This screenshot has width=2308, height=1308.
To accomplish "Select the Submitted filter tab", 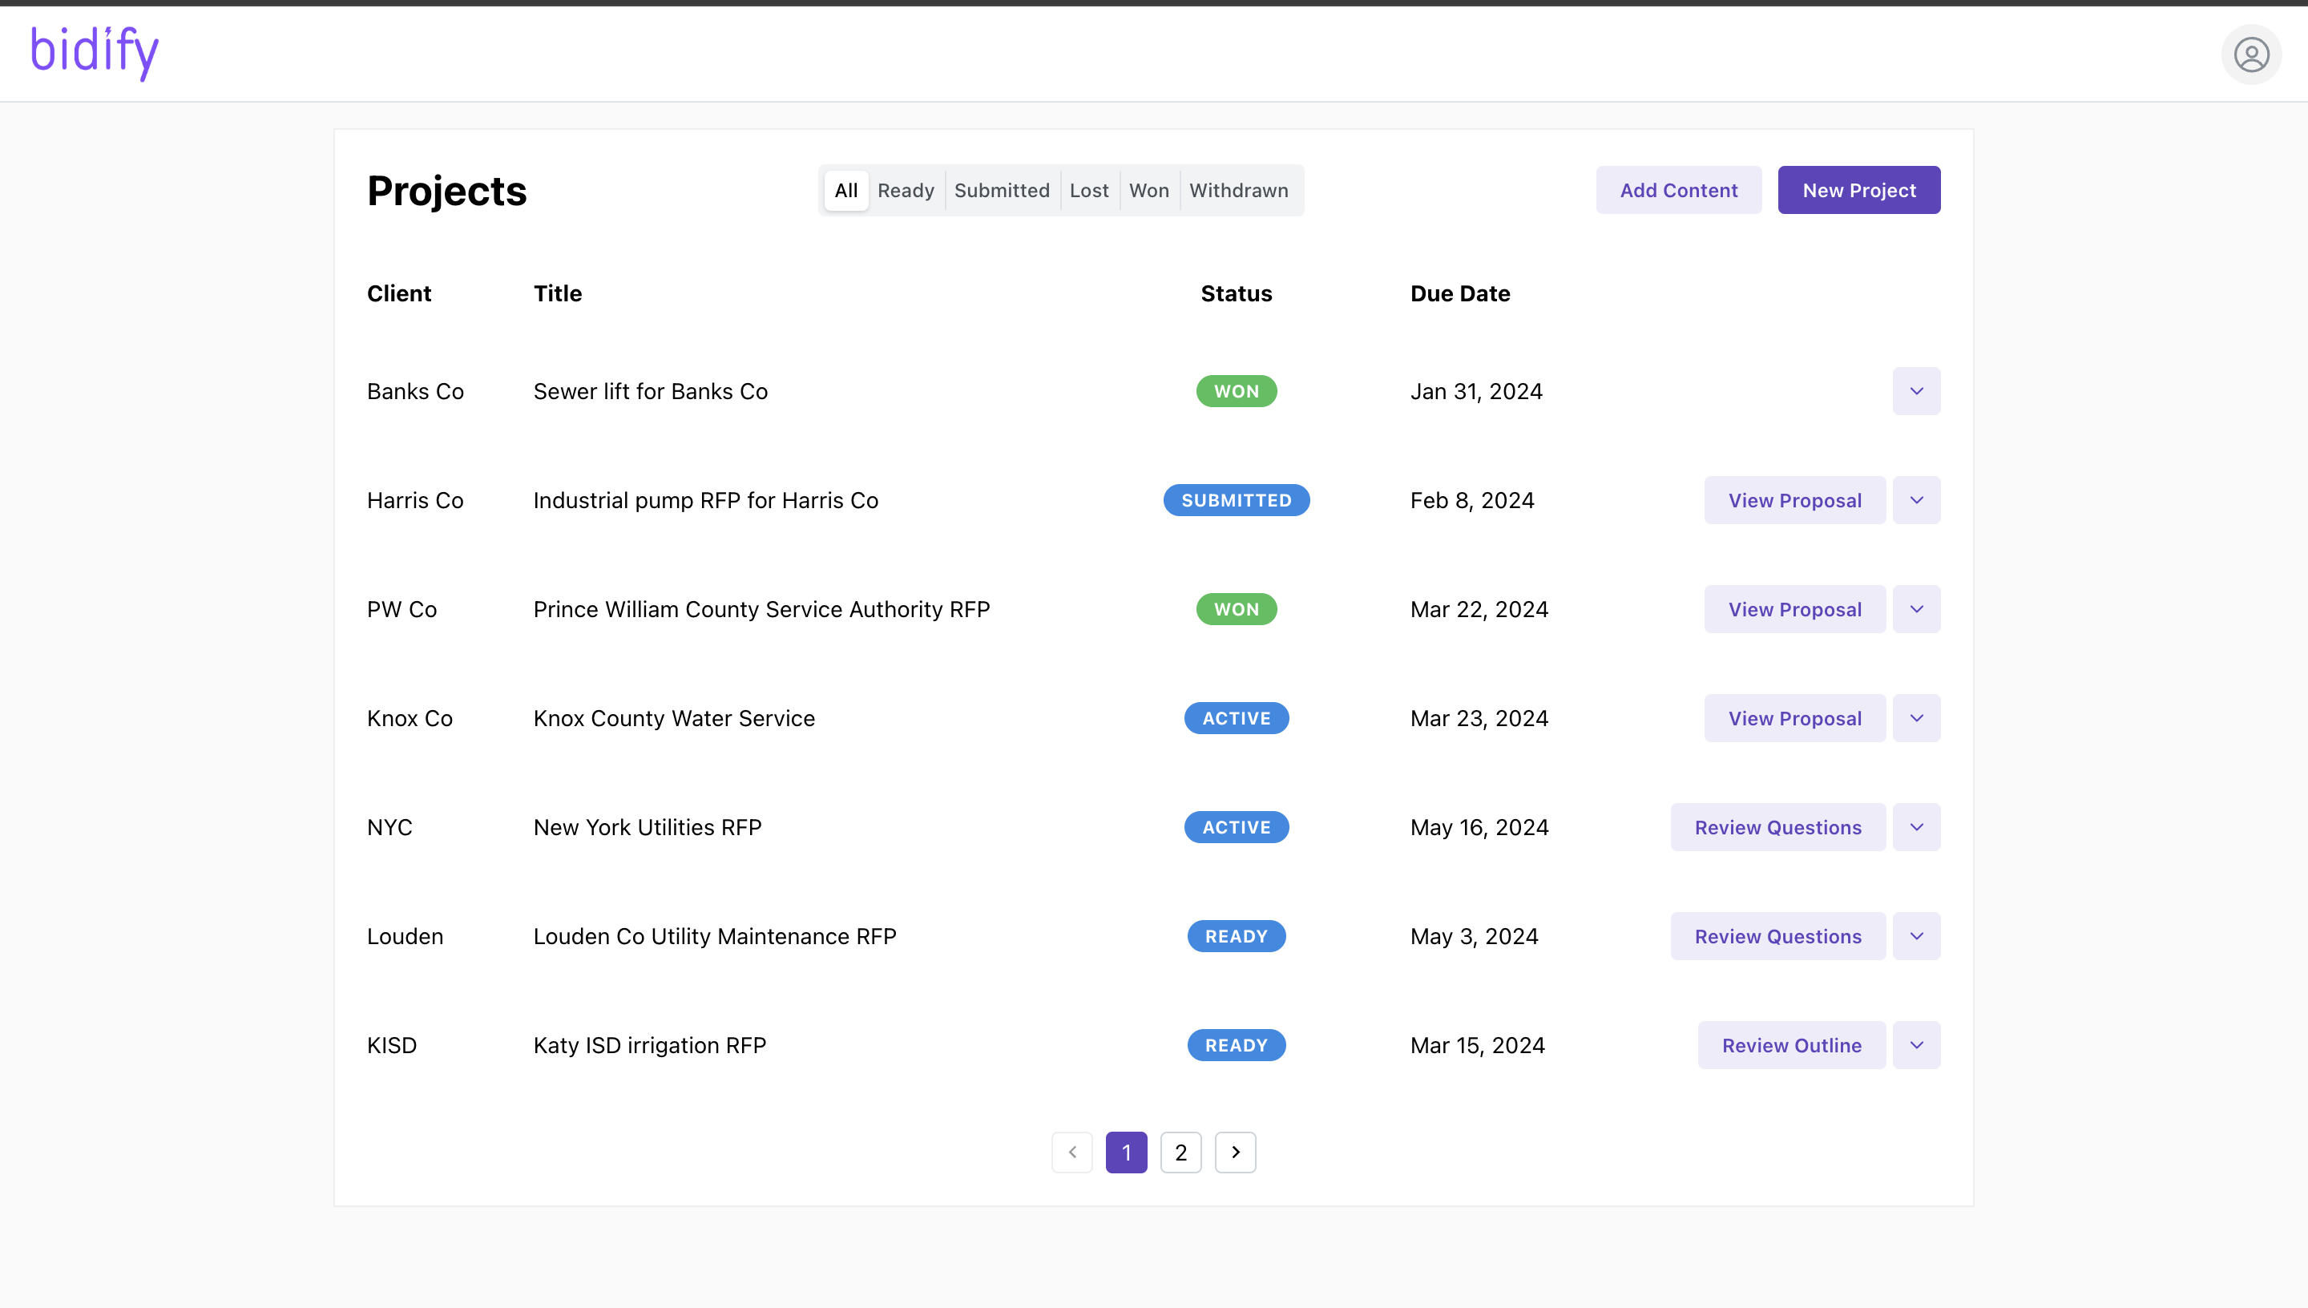I will click(1001, 191).
